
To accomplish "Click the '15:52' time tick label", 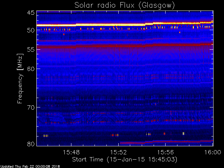I will [118, 153].
